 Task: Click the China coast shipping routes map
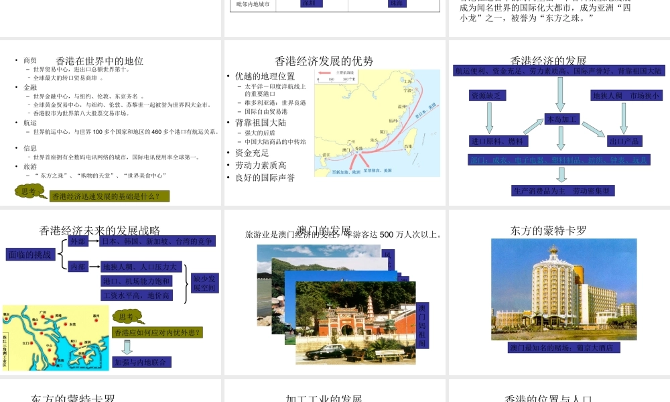pos(377,123)
